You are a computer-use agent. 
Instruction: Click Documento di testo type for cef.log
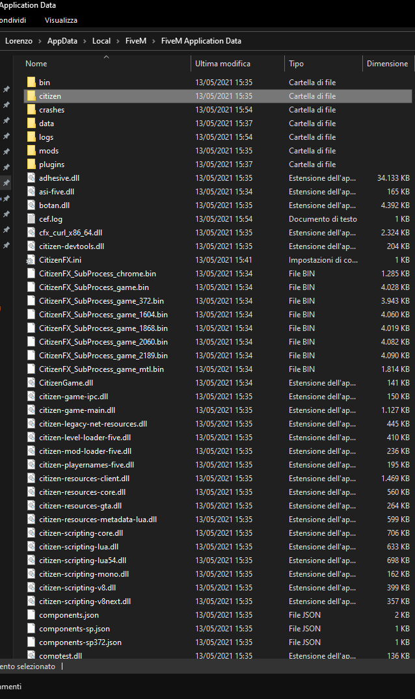[x=323, y=219]
